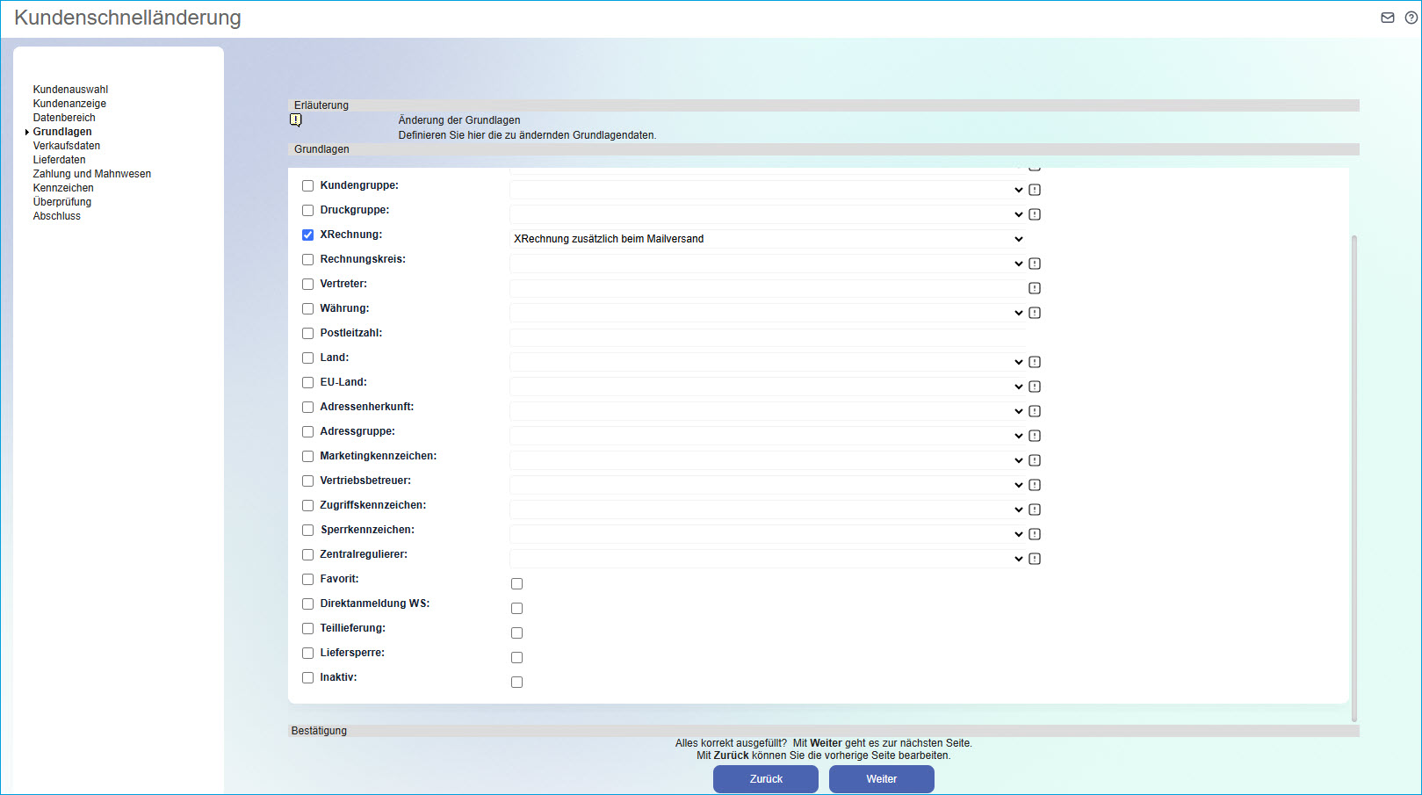Expand the Land dropdown

pos(767,362)
